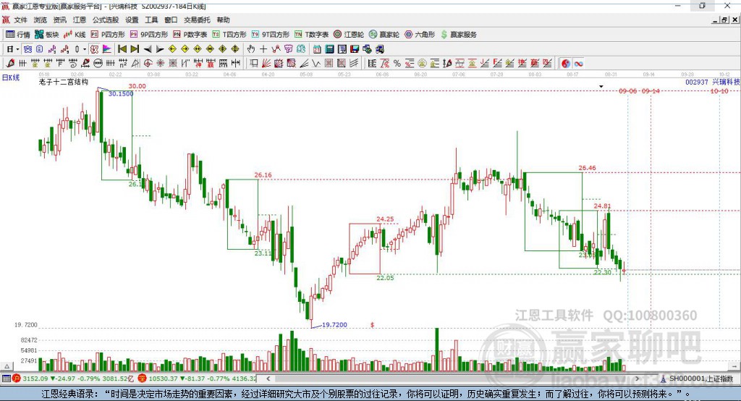Toggle the blue infinity loop icon
Screen dimensions: 741x401
click(578, 64)
